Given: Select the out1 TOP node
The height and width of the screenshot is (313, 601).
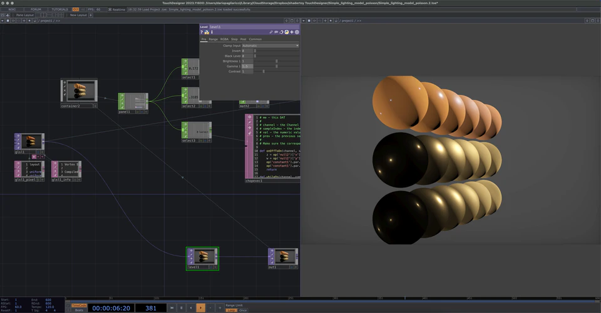Looking at the screenshot, I should click(x=283, y=259).
